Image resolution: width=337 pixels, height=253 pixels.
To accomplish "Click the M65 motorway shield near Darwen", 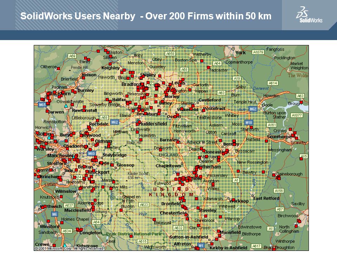I will tap(42, 105).
